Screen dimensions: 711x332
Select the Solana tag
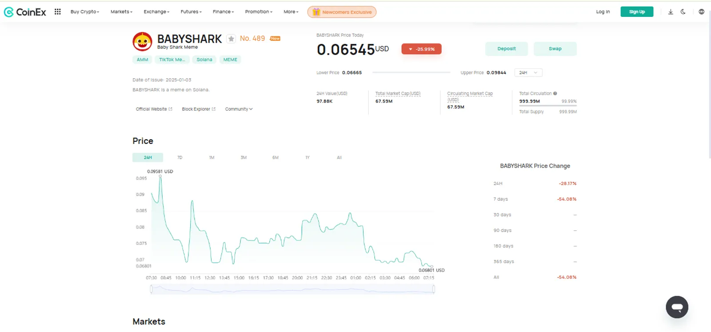pyautogui.click(x=204, y=60)
